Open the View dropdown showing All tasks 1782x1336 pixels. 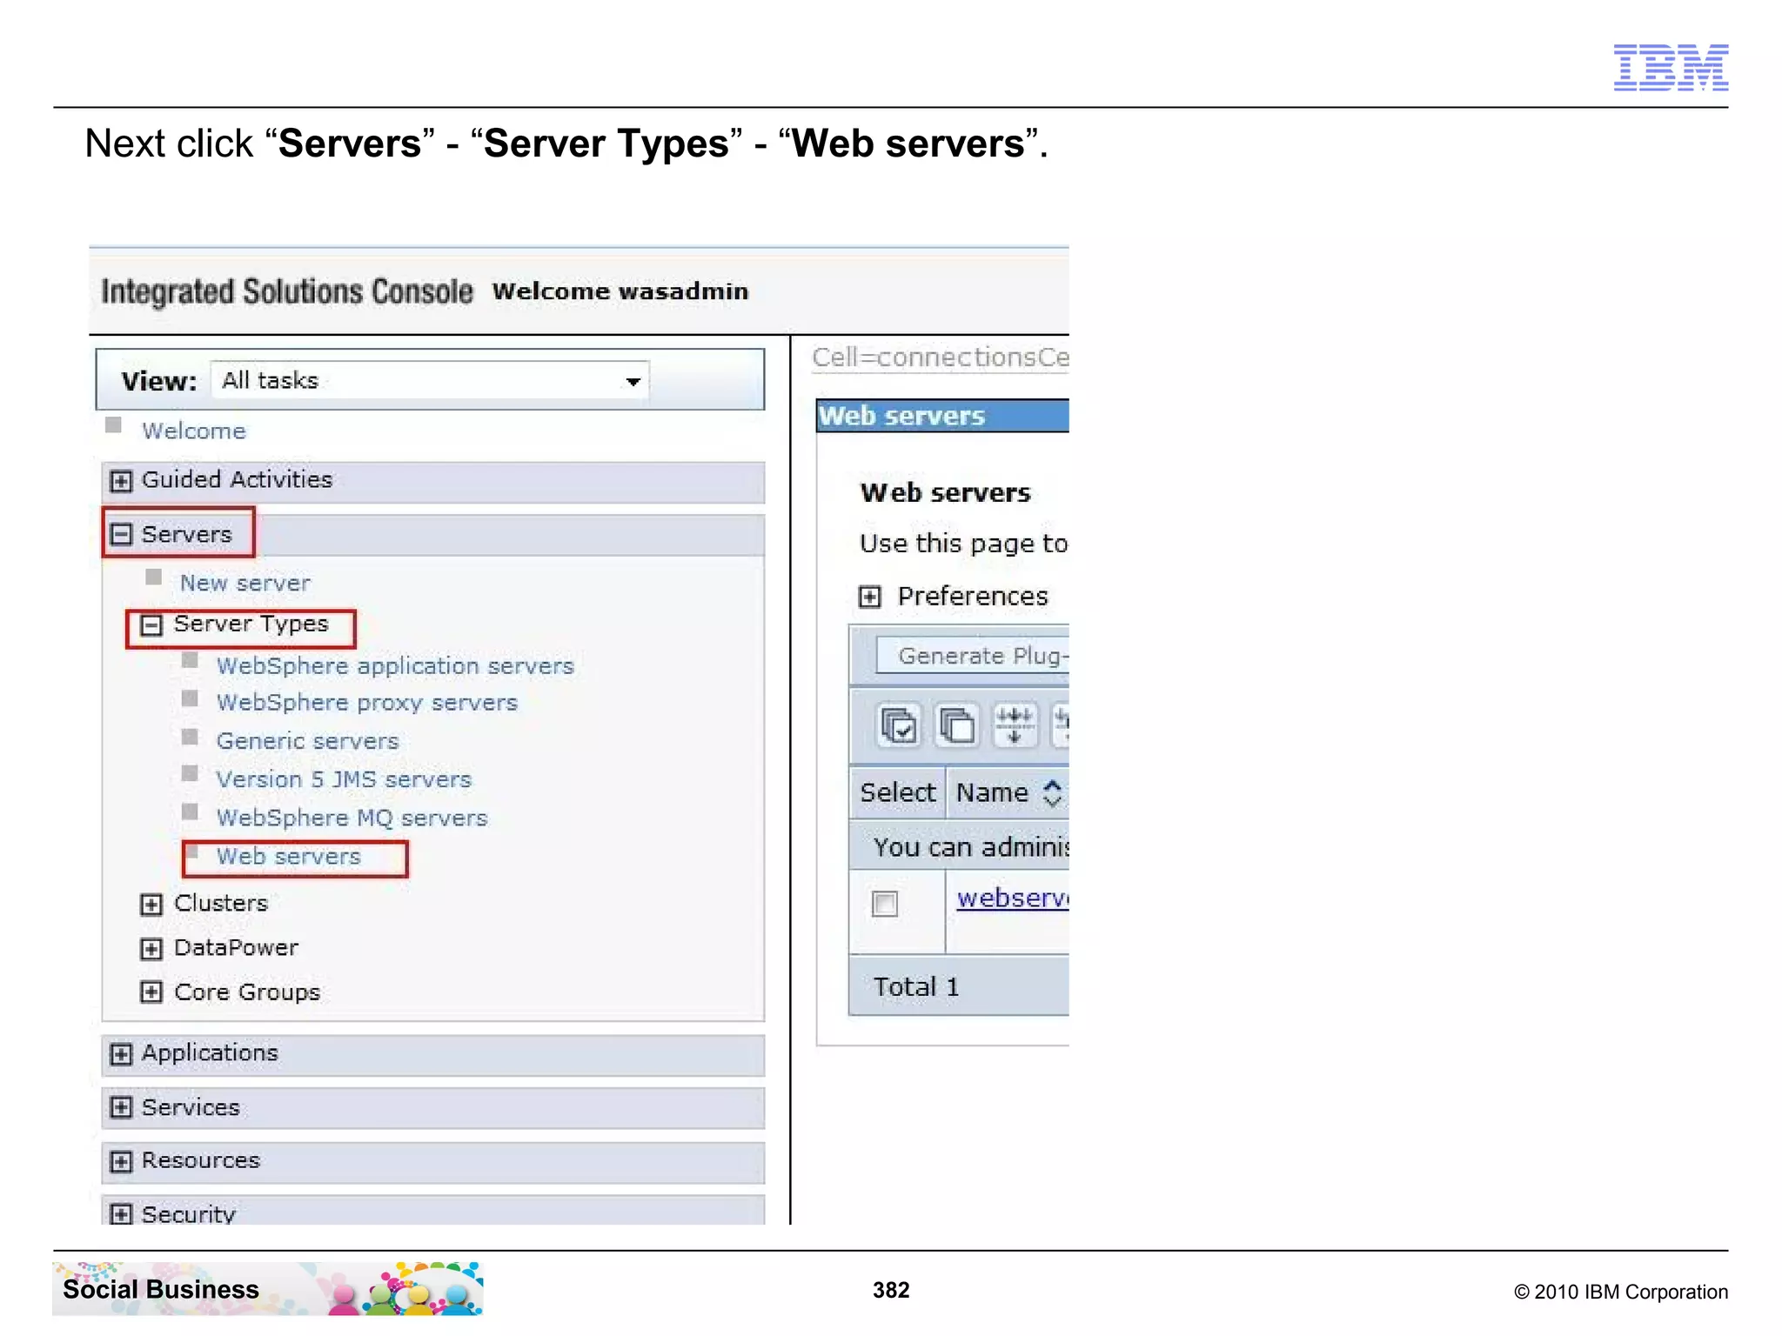point(430,381)
